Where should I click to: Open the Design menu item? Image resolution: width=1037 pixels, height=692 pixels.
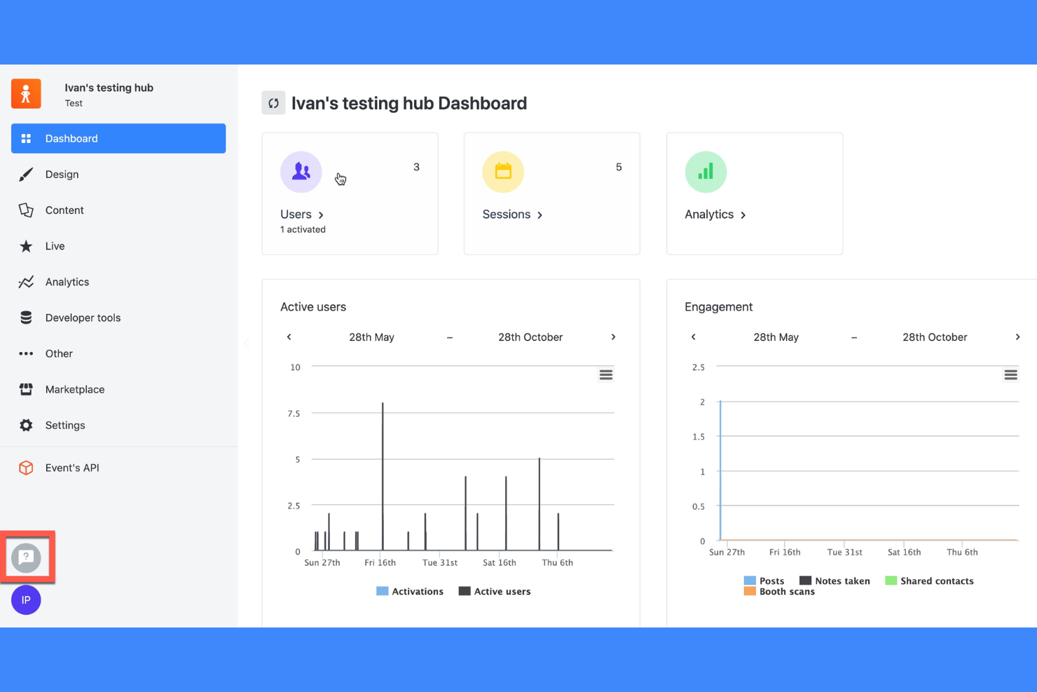118,175
